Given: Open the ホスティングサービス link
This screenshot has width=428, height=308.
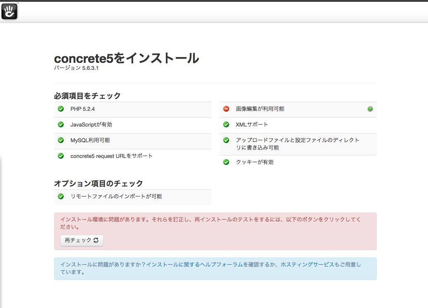Looking at the screenshot, I should (307, 264).
